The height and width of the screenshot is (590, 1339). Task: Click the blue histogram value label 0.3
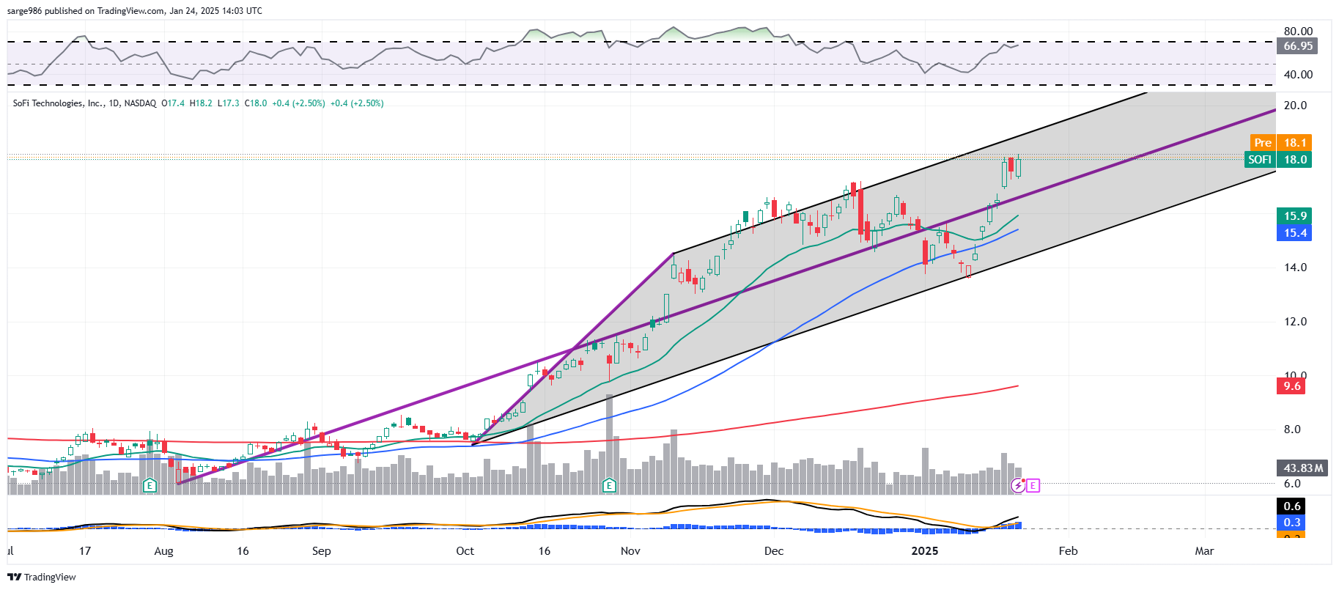point(1292,523)
